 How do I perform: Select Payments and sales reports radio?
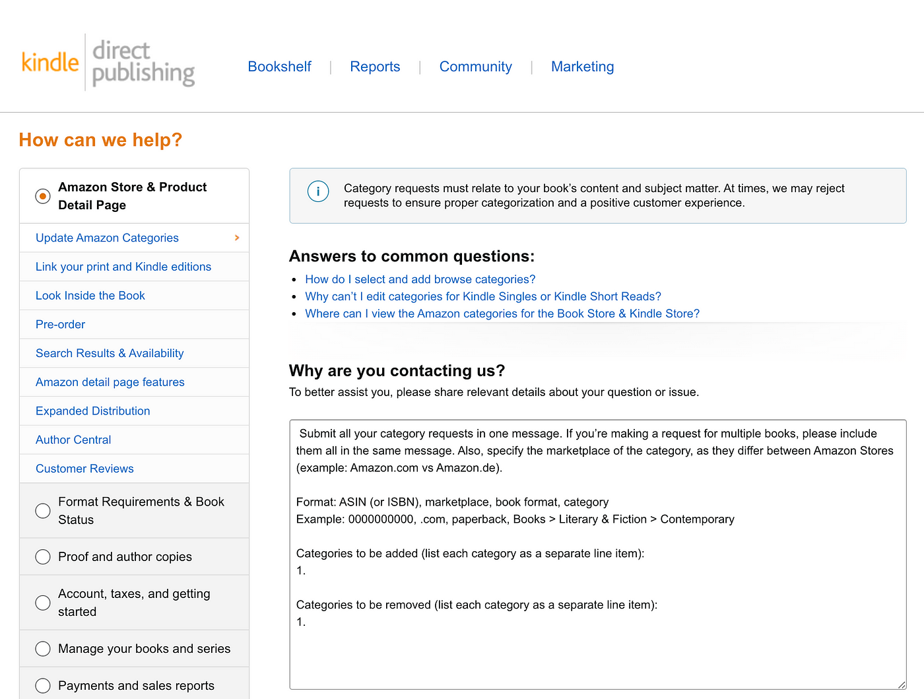[43, 686]
